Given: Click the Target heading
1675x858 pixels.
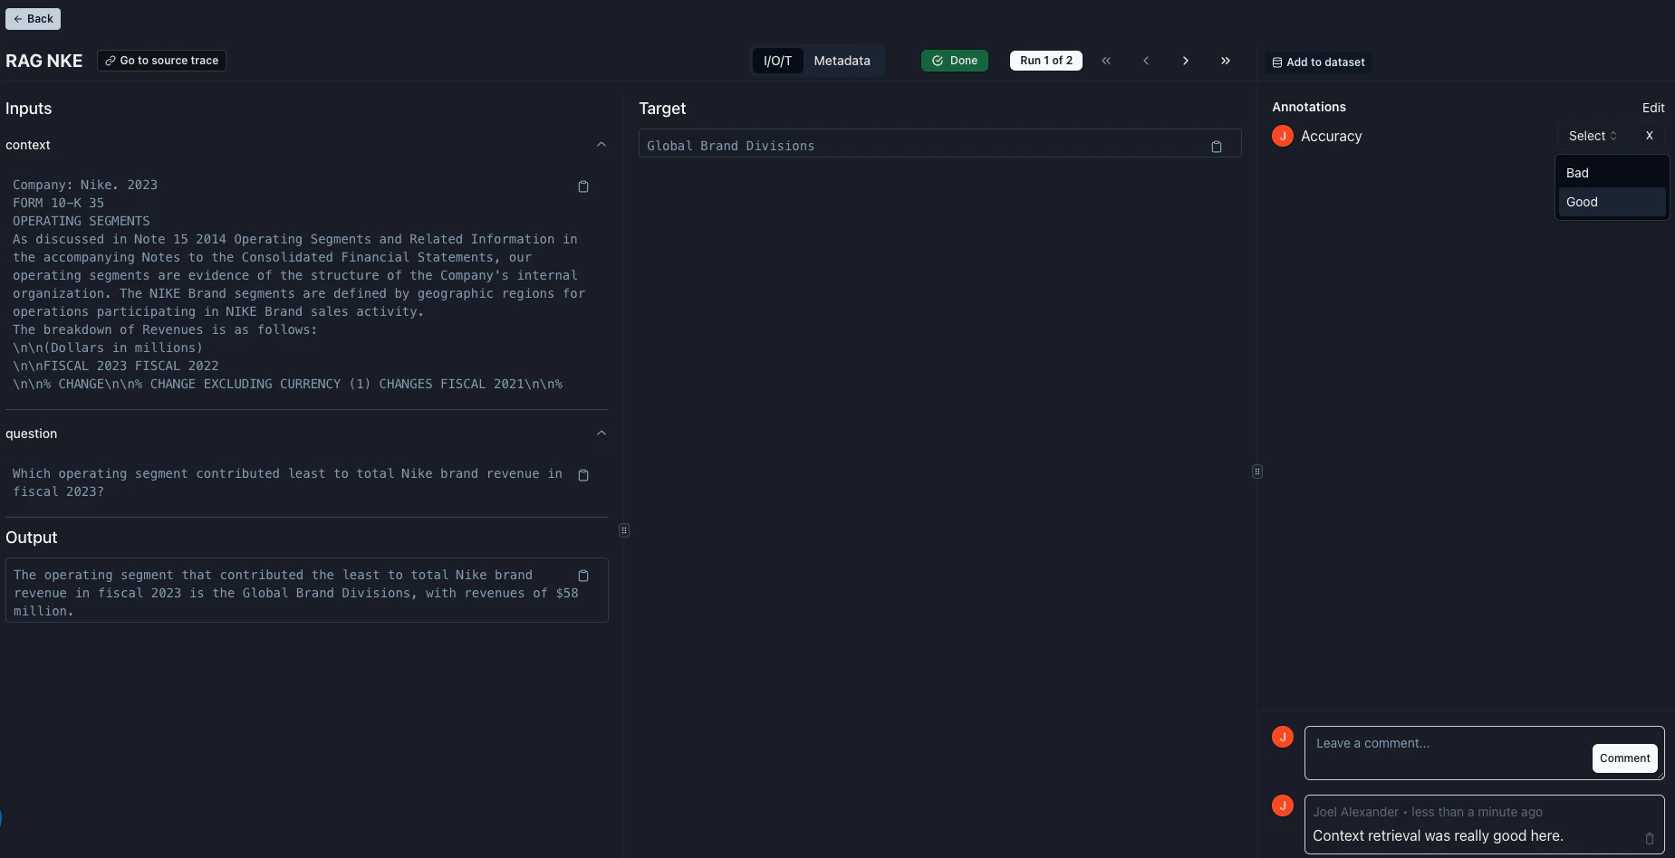Looking at the screenshot, I should [x=662, y=109].
